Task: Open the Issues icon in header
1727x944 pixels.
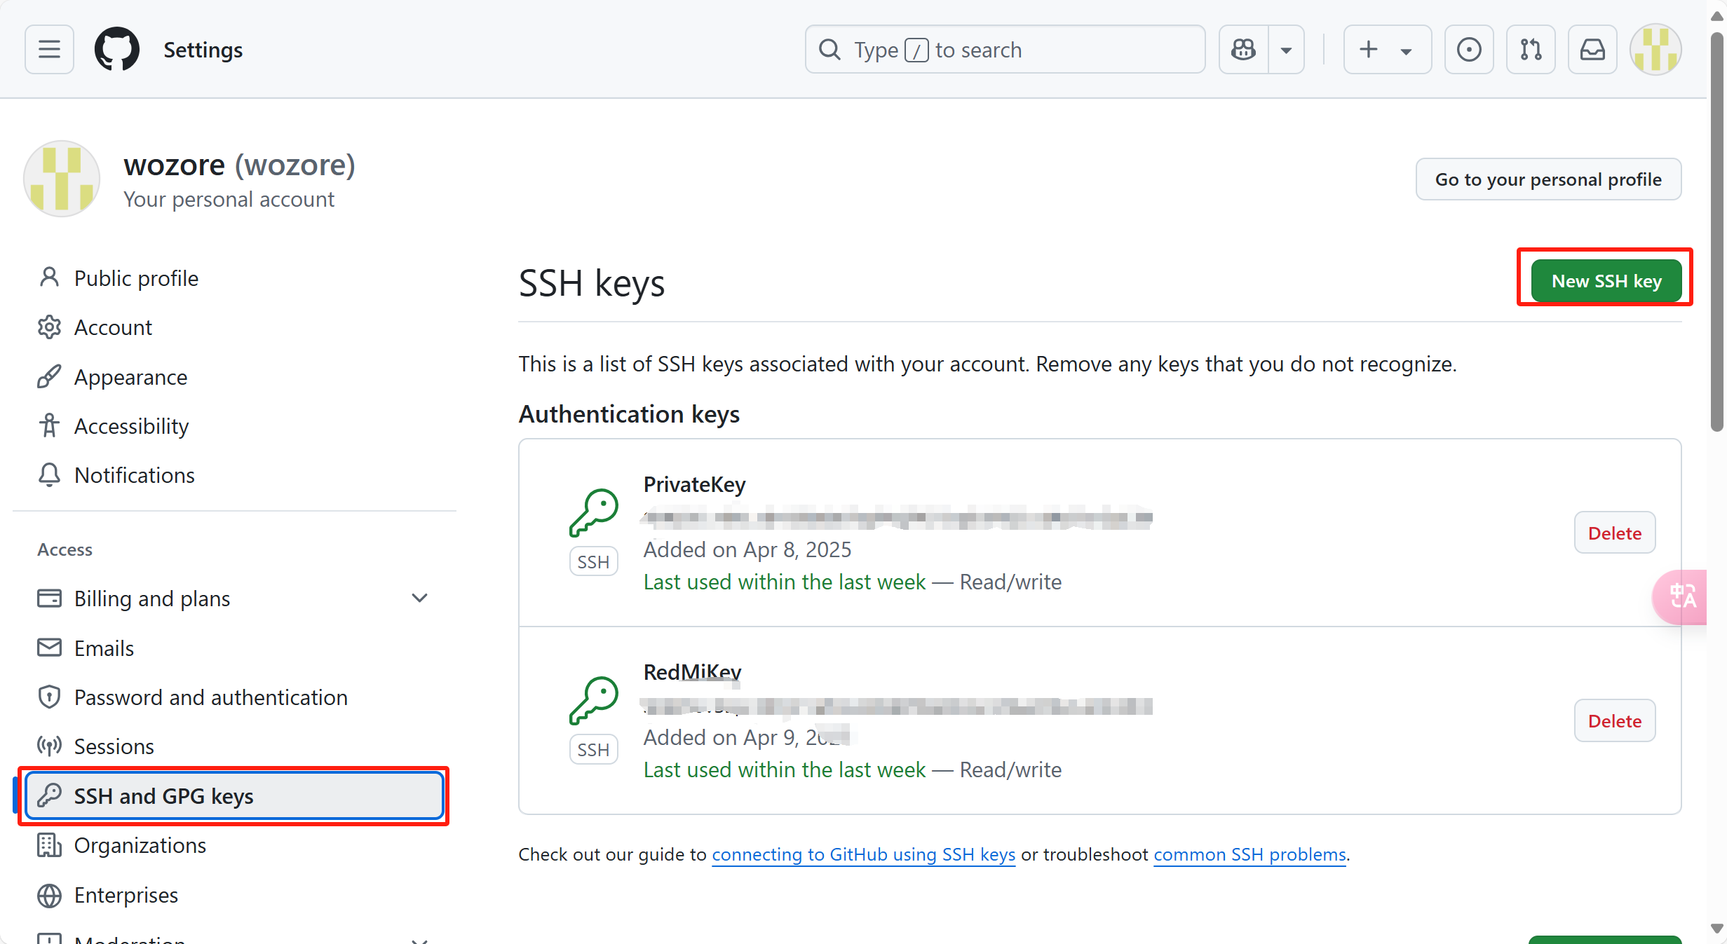Action: (1469, 50)
